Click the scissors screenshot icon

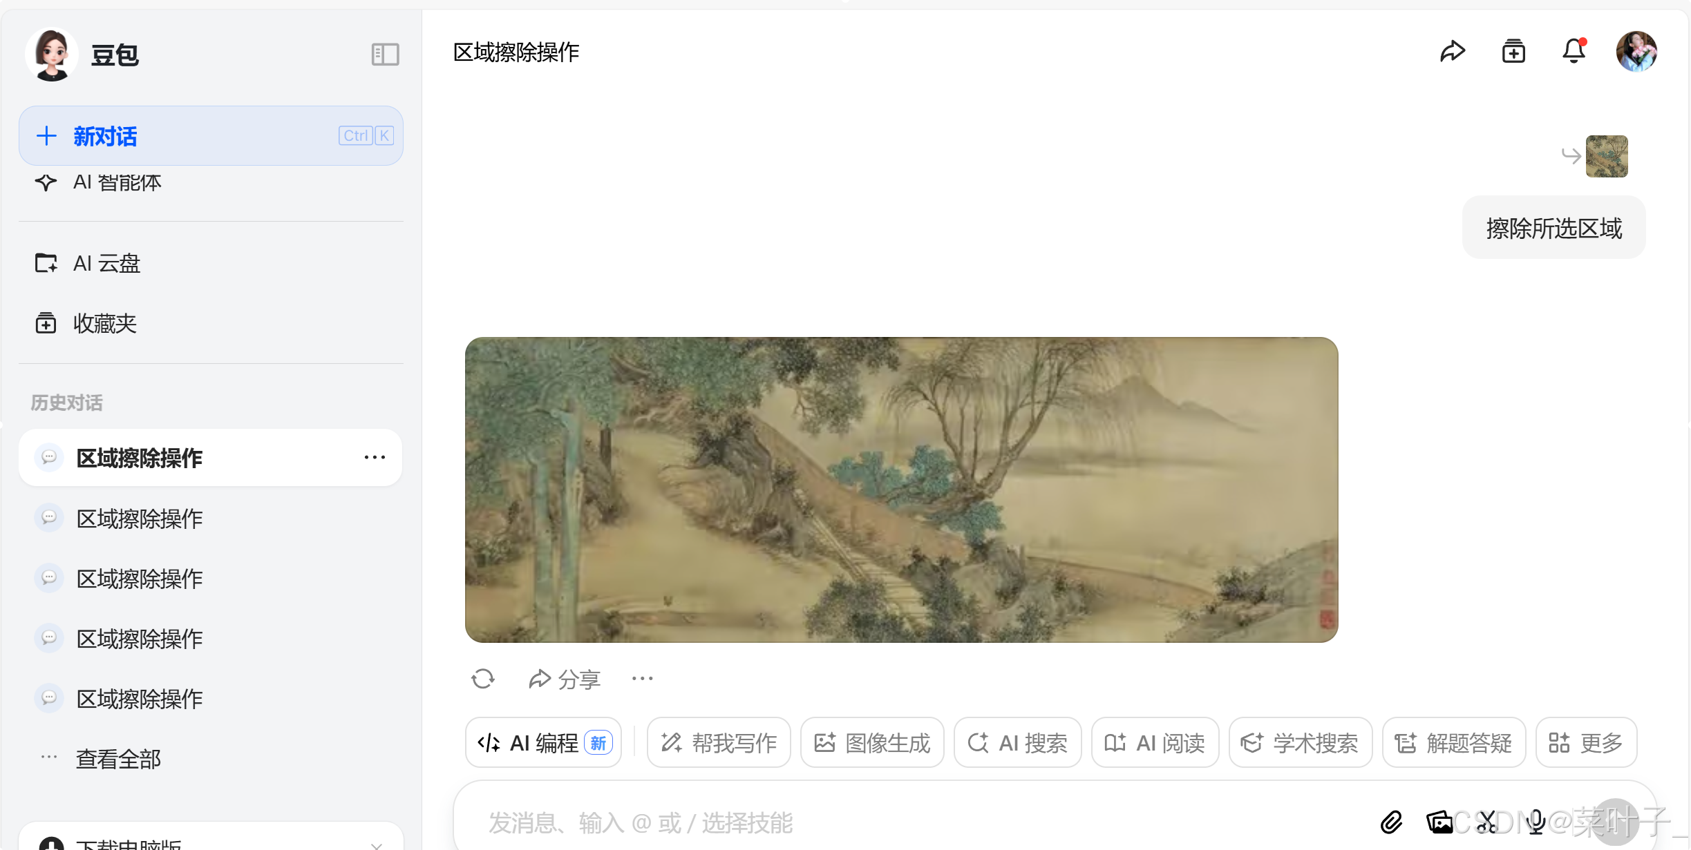tap(1486, 822)
